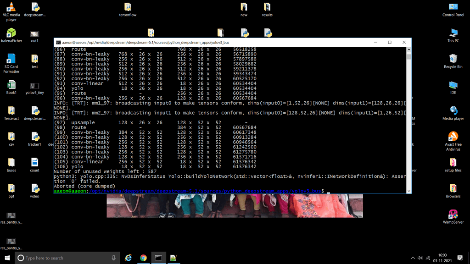
Task: Open the Tesseract shortcut
Action: [11, 110]
